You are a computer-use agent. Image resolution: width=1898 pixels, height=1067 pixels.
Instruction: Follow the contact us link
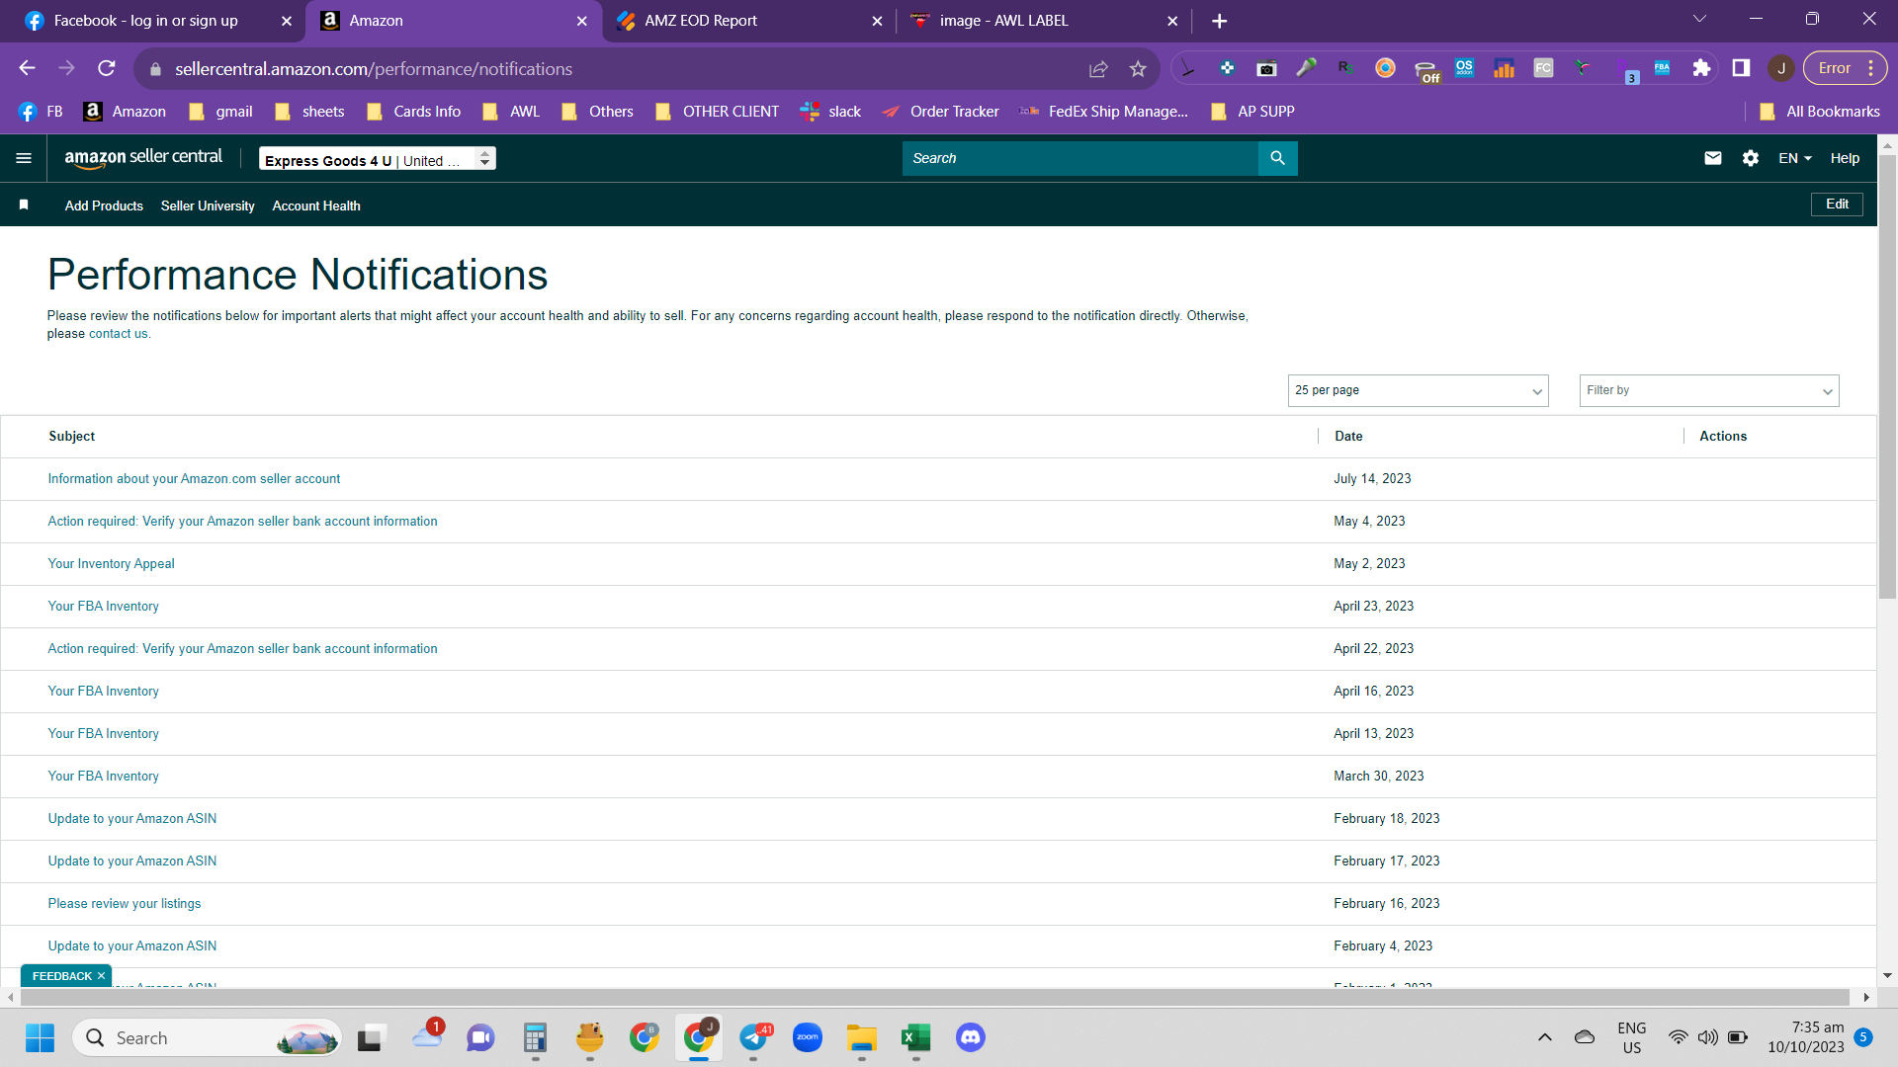point(118,334)
